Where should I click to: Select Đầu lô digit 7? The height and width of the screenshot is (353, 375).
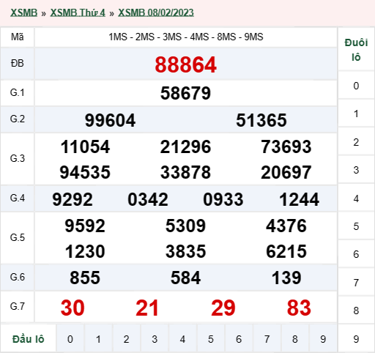[x=267, y=339]
